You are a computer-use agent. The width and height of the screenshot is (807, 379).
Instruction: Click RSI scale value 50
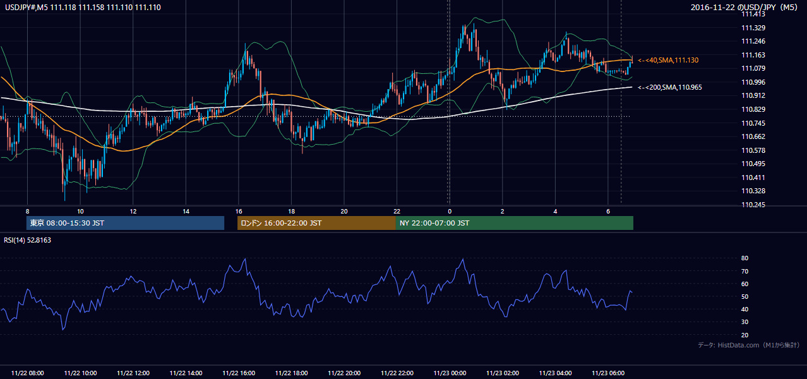click(744, 296)
